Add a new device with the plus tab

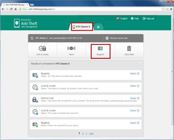coord(98,27)
